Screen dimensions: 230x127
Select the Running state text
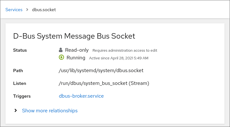click(76, 58)
